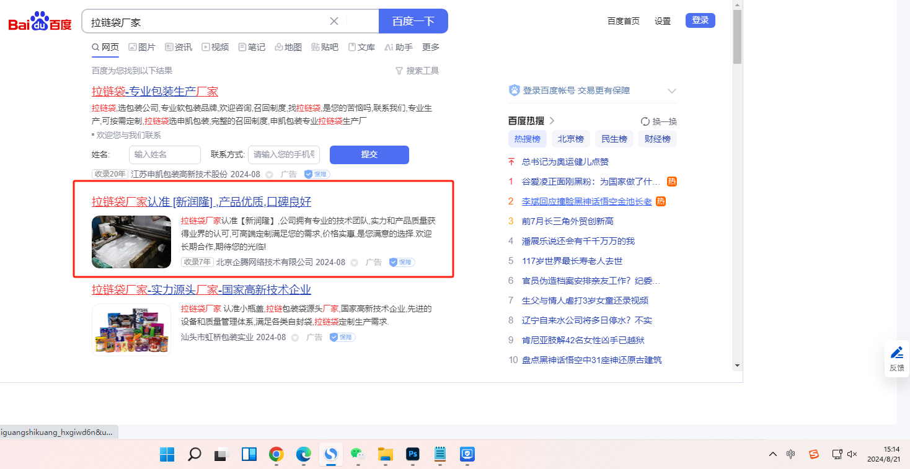This screenshot has width=910, height=469.
Task: Show hidden system tray icons
Action: 772,454
